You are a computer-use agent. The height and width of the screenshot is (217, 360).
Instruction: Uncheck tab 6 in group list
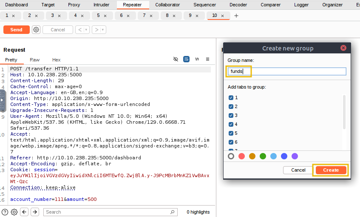tap(231, 142)
